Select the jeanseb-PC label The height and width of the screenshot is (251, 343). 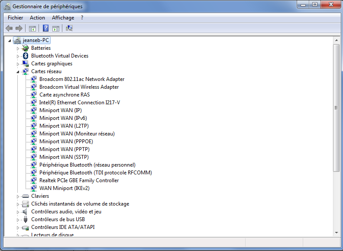36,40
